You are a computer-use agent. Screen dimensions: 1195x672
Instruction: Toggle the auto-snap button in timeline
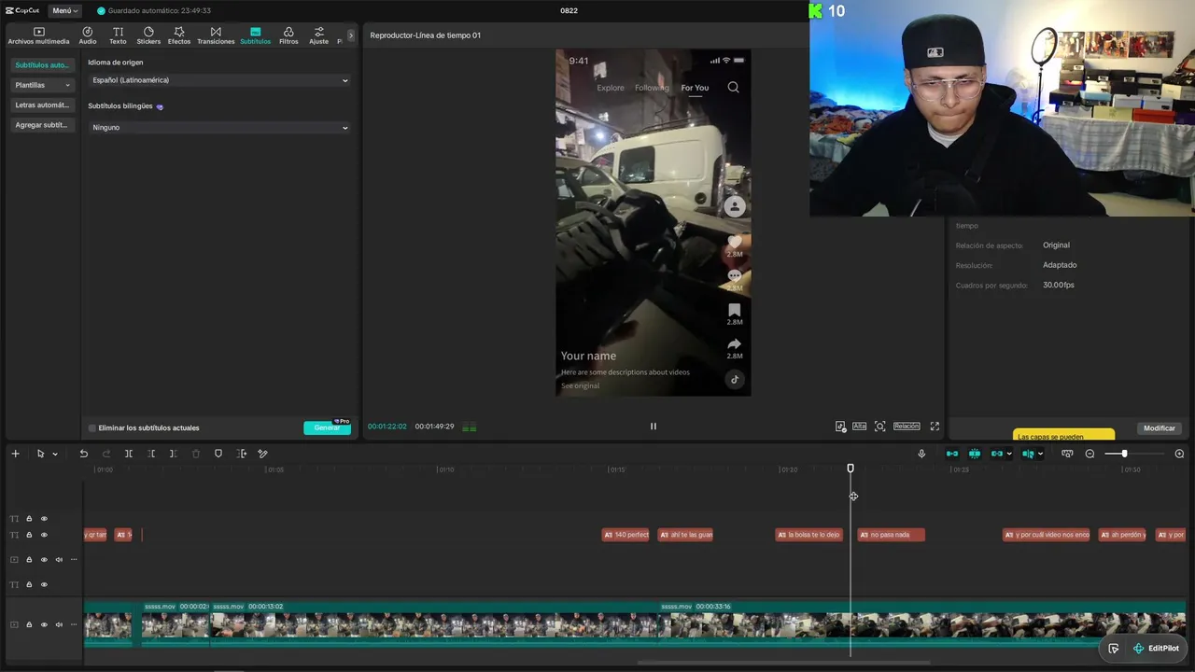click(x=975, y=454)
